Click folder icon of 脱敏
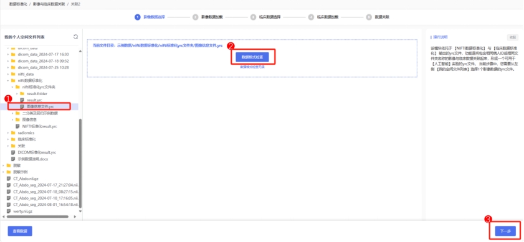The width and height of the screenshot is (524, 242). (8, 165)
